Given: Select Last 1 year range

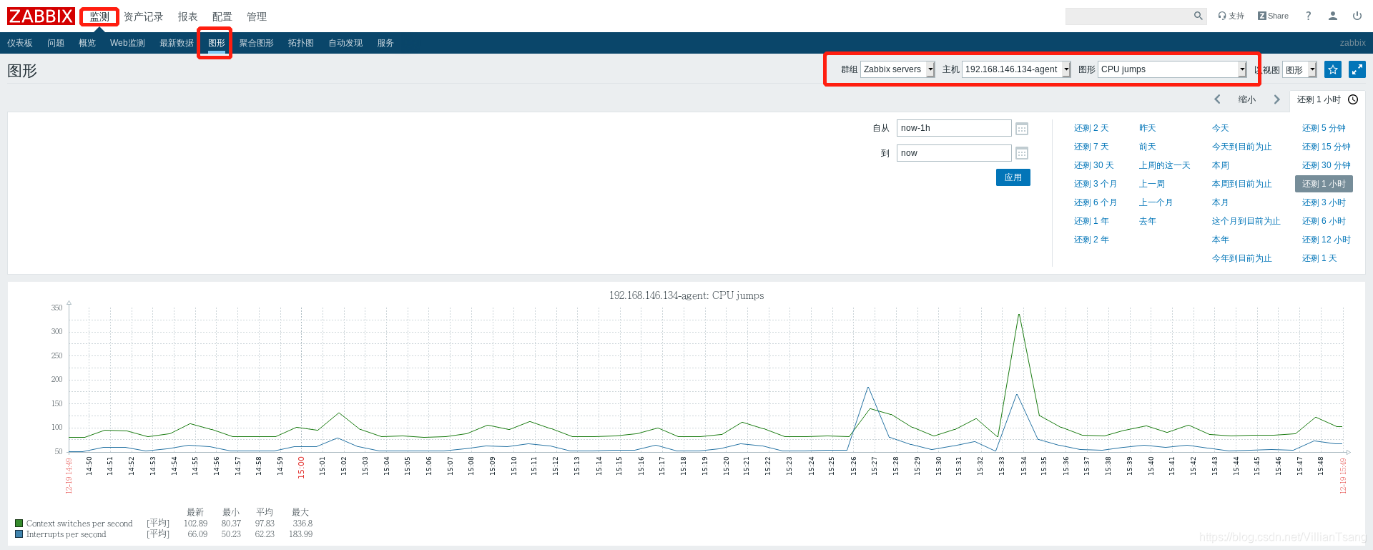Looking at the screenshot, I should [x=1091, y=221].
